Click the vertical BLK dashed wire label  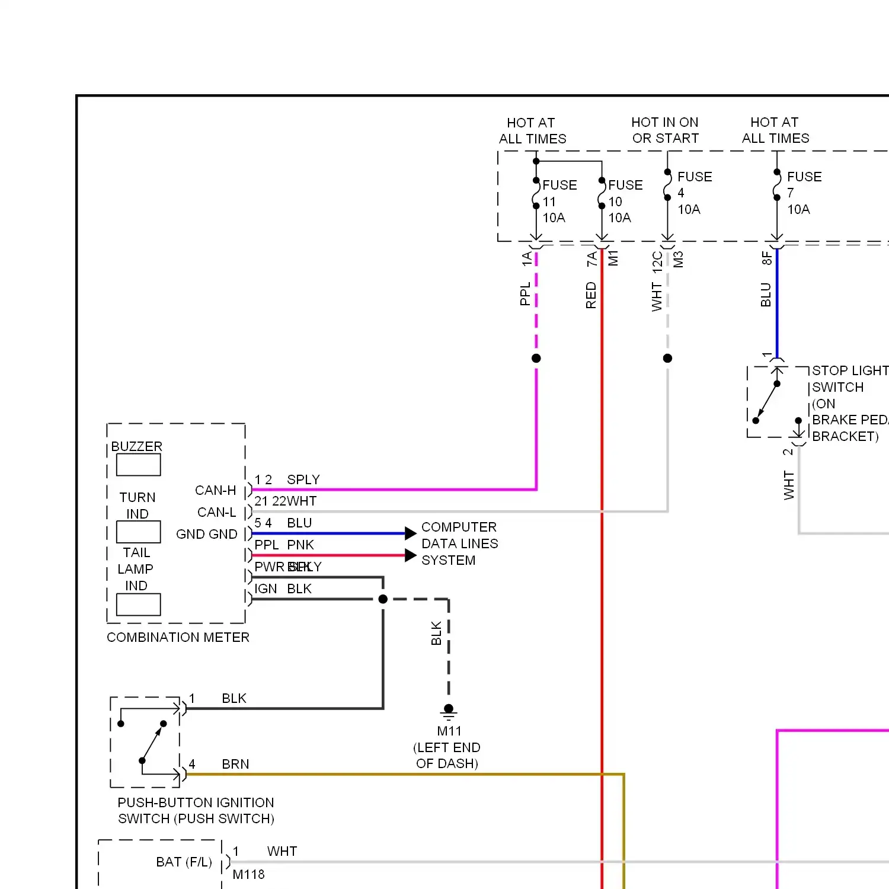(436, 633)
